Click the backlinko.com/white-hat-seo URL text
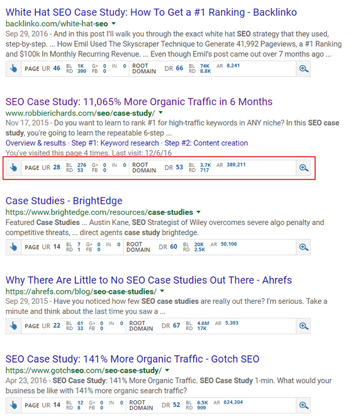The width and height of the screenshot is (352, 416). tap(57, 24)
